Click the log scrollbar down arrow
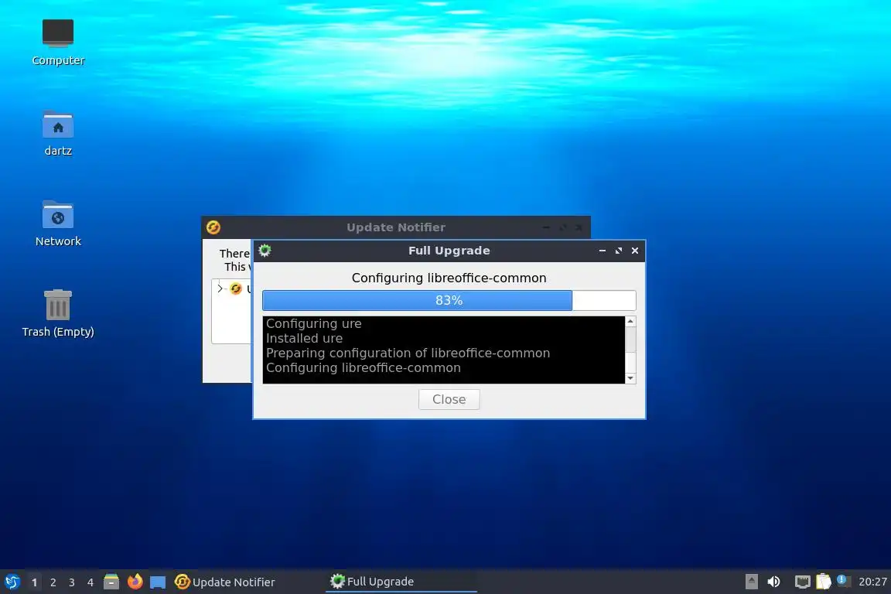Image resolution: width=891 pixels, height=594 pixels. 630,378
